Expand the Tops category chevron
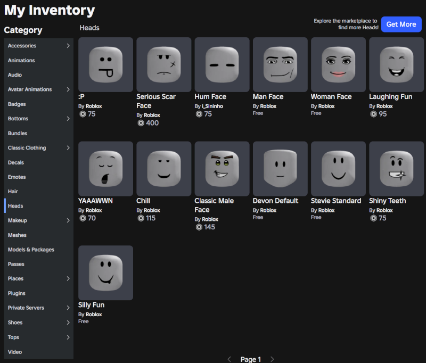 (x=68, y=337)
